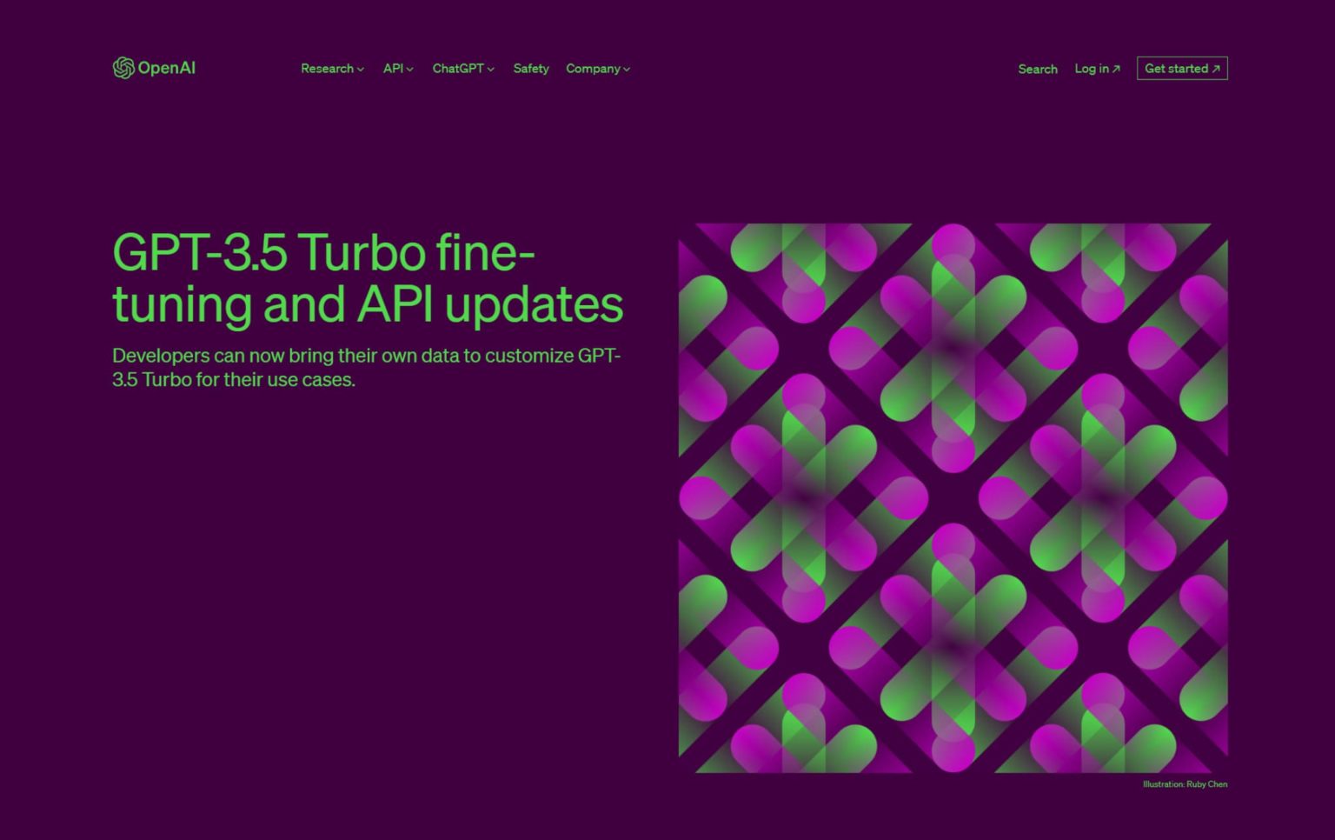Click the GPT-3.5 Turbo fine-tuning headline

pyautogui.click(x=367, y=277)
